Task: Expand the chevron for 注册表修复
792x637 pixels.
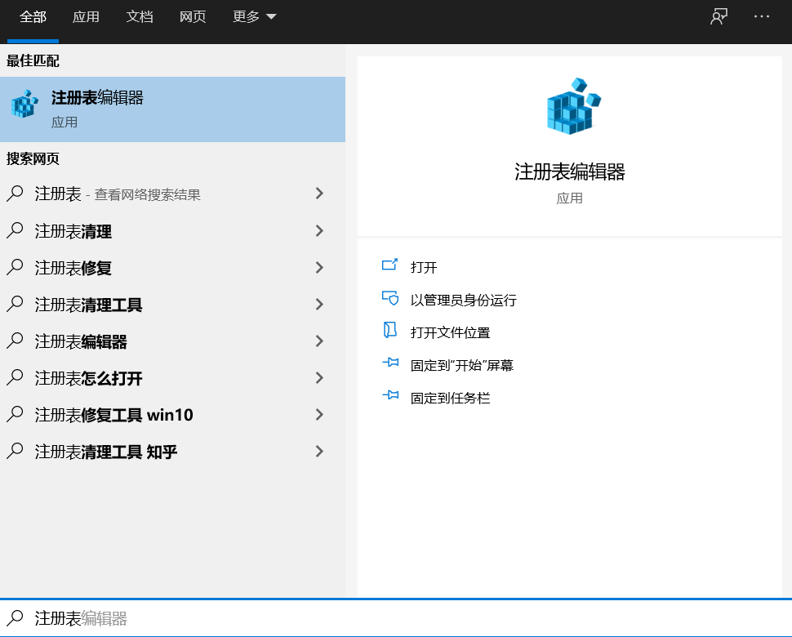Action: [x=319, y=268]
